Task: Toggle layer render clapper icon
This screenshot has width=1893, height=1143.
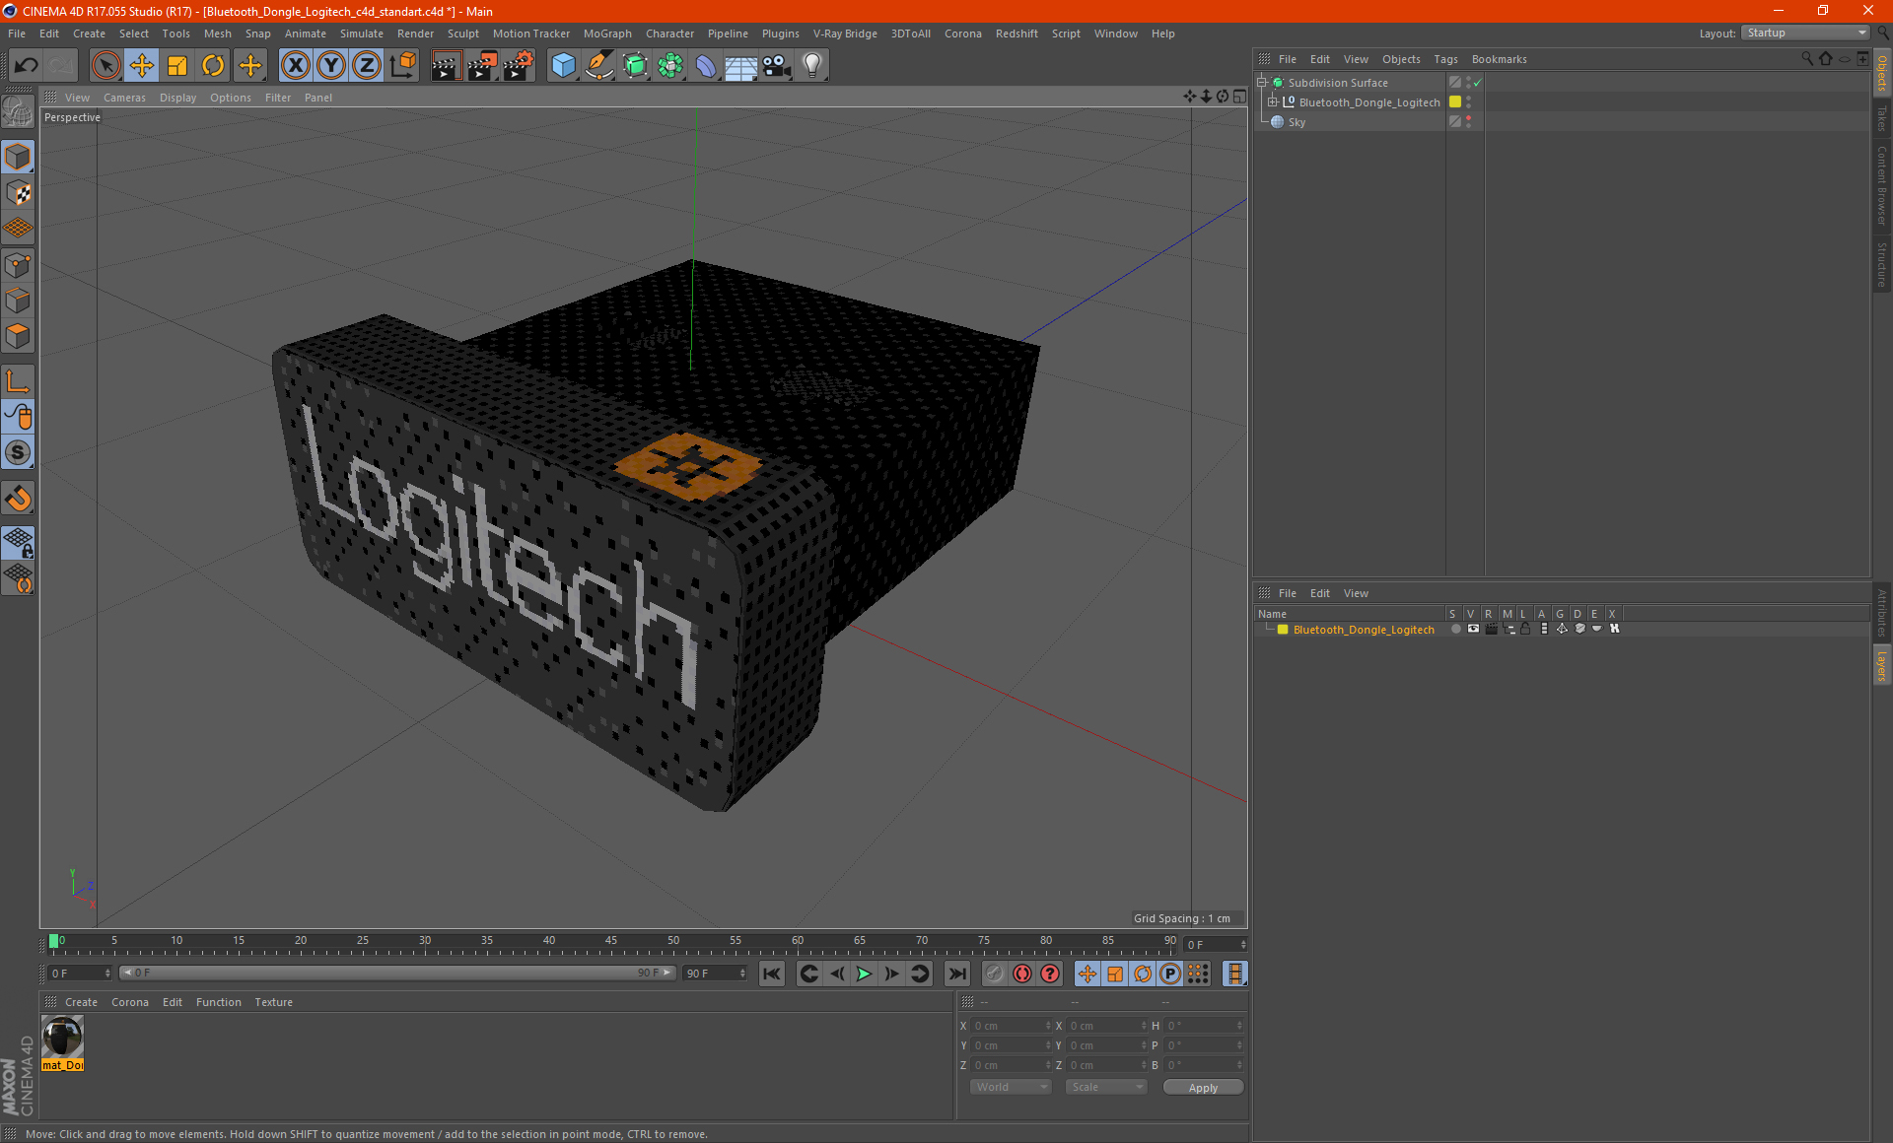Action: [x=1491, y=629]
